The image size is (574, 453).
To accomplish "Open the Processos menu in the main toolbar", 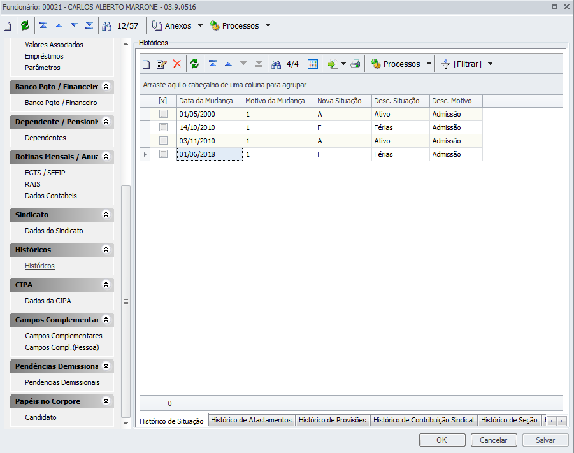I will (240, 25).
